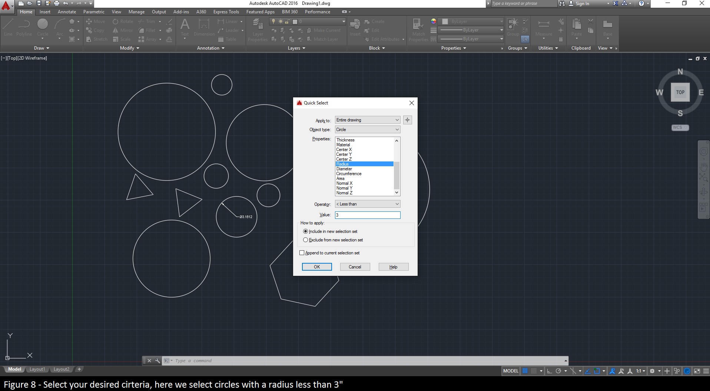
Task: Select the Include in new selection set option
Action: (305, 231)
